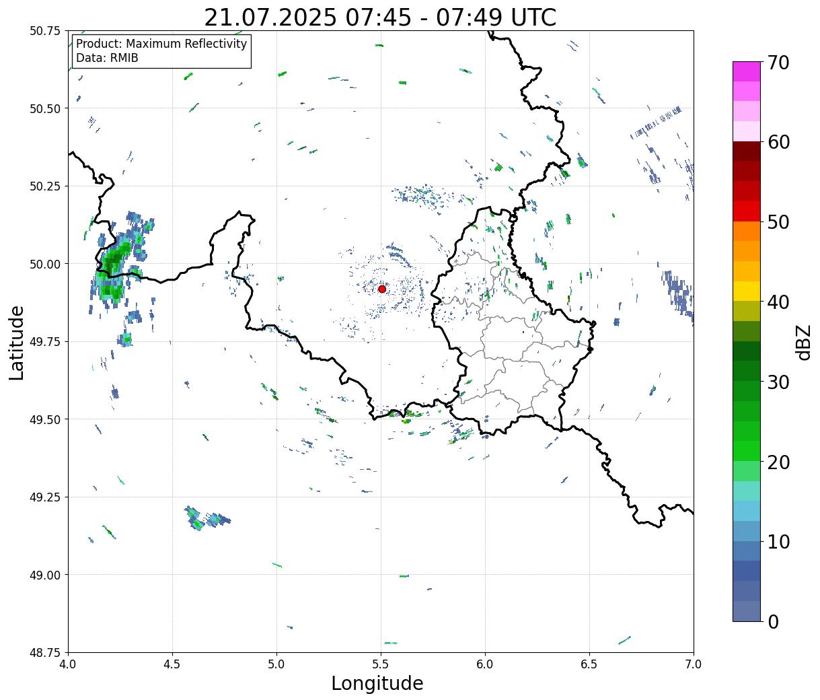The width and height of the screenshot is (820, 700).
Task: Click the longitude tick label 4.0
Action: pyautogui.click(x=68, y=664)
